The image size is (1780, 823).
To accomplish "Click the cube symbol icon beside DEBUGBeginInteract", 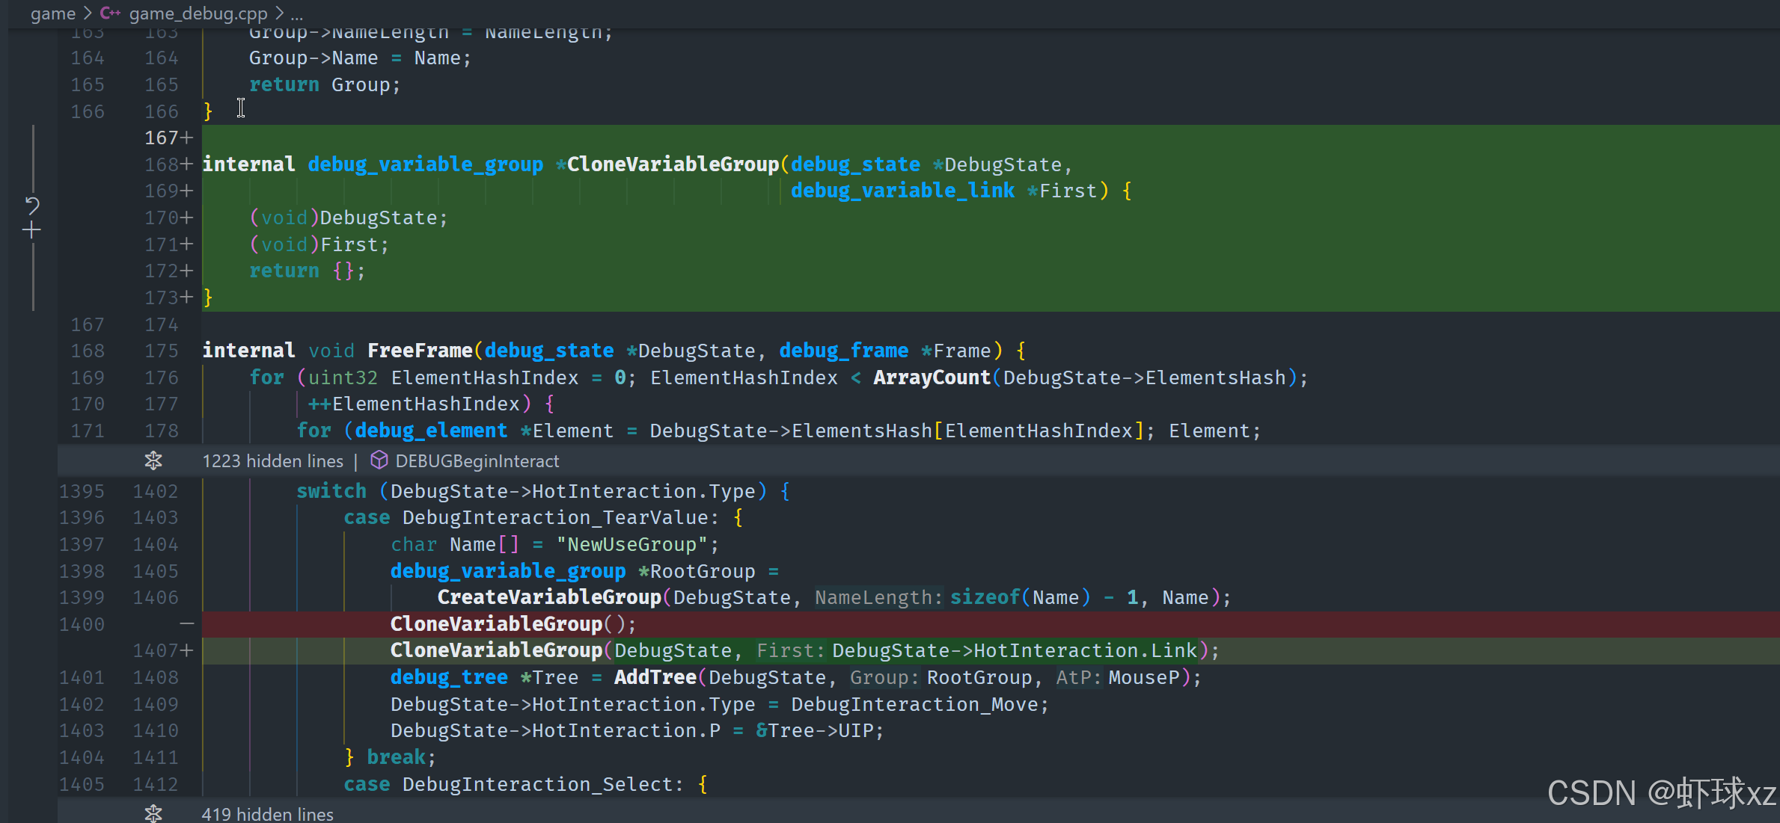I will click(x=379, y=460).
